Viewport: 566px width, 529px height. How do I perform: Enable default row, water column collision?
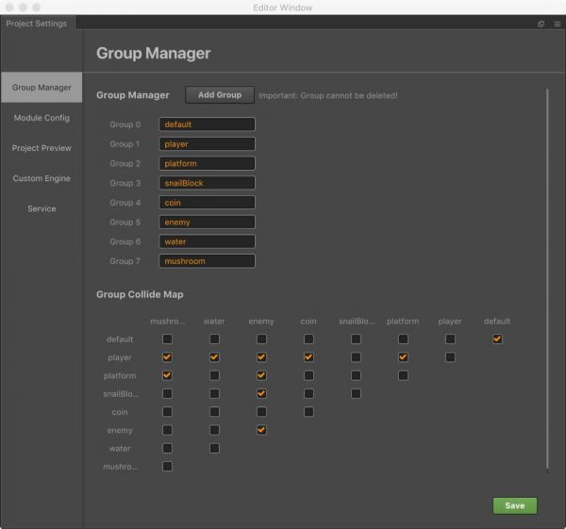pyautogui.click(x=214, y=339)
